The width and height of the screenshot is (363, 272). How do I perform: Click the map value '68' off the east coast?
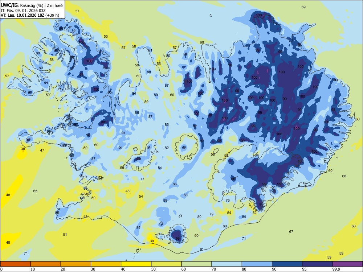pos(344,176)
